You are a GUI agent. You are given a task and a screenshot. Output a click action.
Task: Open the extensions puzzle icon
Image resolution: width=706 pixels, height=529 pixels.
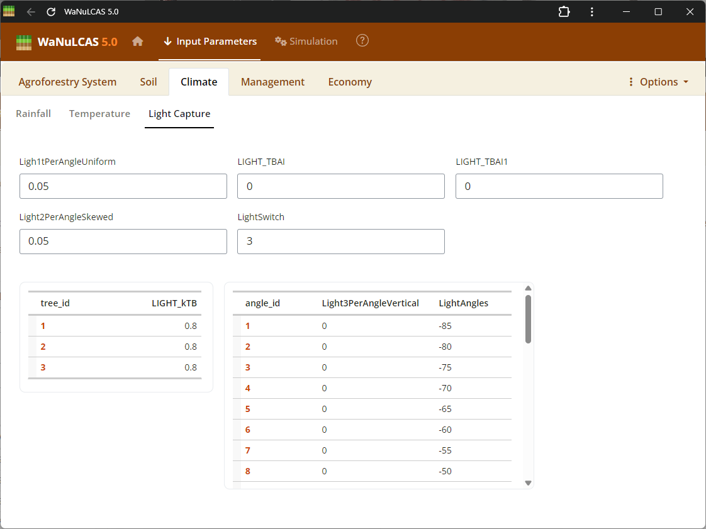[x=564, y=12]
